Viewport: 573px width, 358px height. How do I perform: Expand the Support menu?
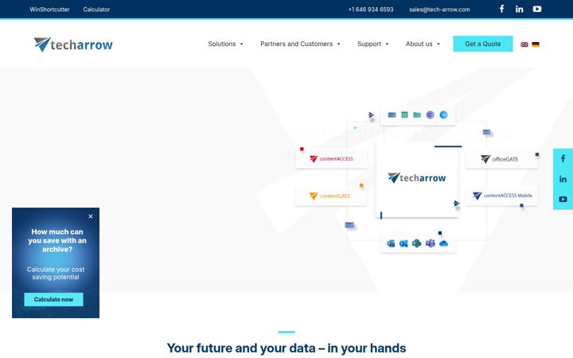click(x=372, y=44)
